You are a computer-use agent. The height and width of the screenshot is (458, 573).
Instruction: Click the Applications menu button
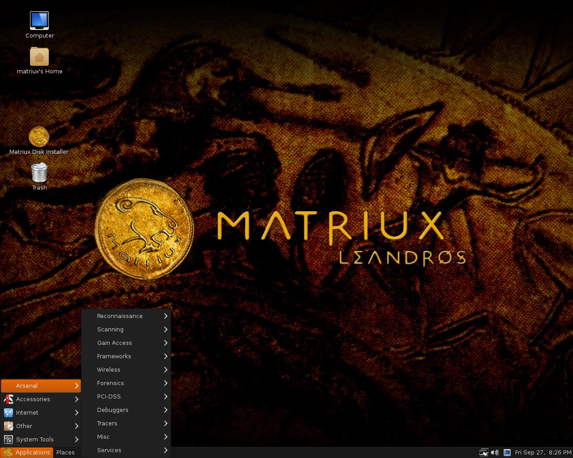pos(27,452)
